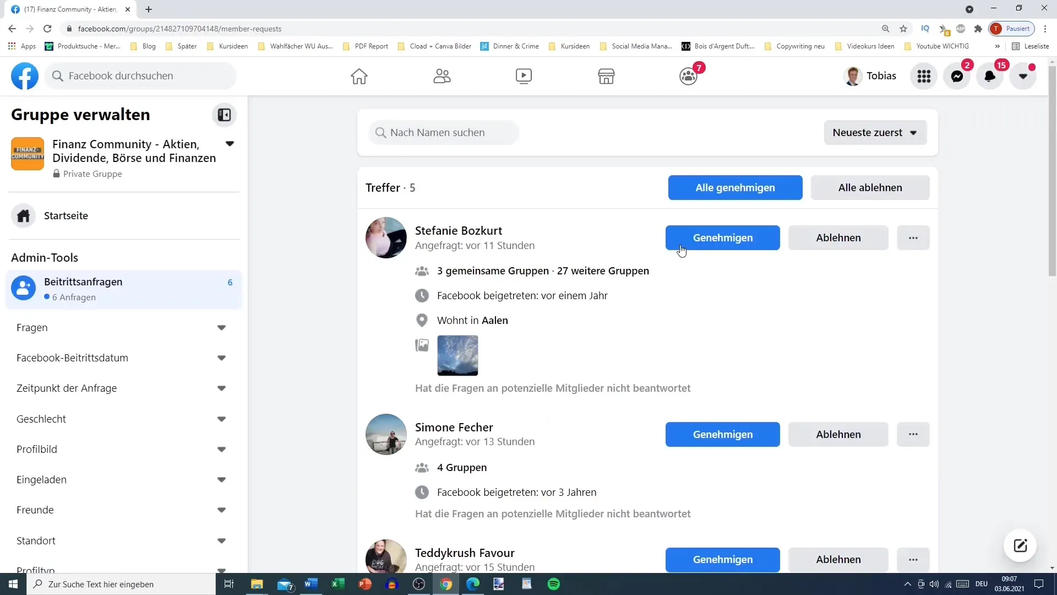Open Microsoft Edge from taskbar

pyautogui.click(x=472, y=584)
